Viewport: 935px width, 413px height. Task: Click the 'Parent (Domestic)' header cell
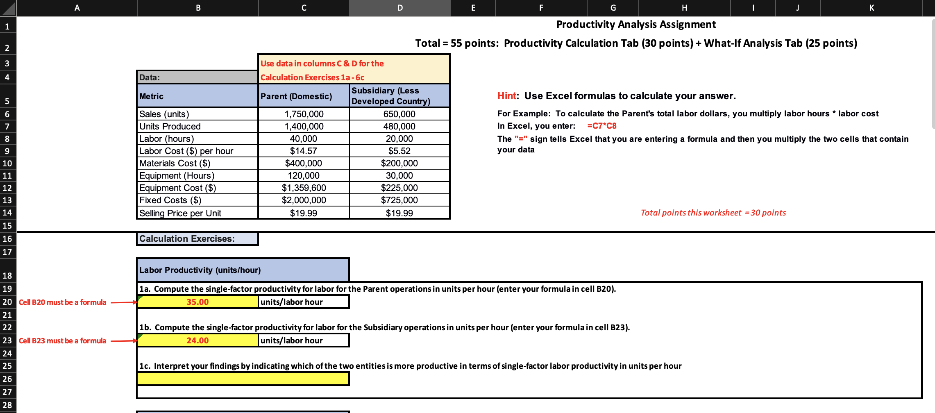click(304, 96)
